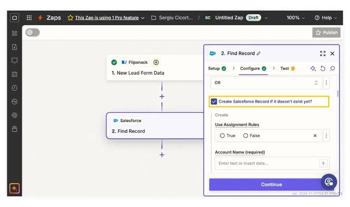Image resolution: width=350 pixels, height=207 pixels.
Task: Open the Help dropdown menu
Action: 326,17
